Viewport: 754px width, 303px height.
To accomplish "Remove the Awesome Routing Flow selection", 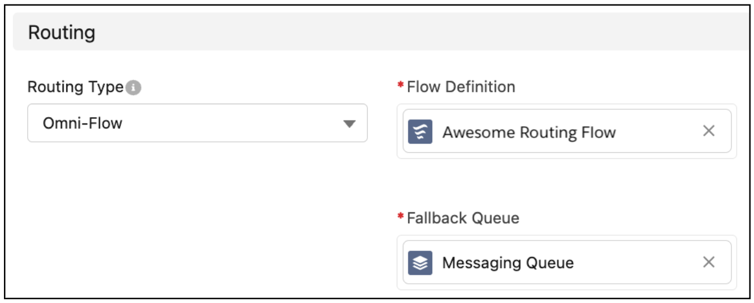I will point(708,131).
